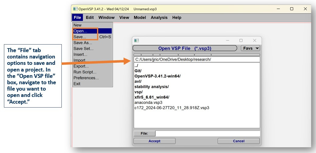Open the xflr5_6.61_win64/ folder
316x153 pixels.
152,97
